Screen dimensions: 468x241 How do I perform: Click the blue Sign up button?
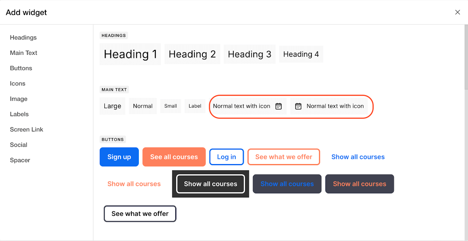pyautogui.click(x=119, y=157)
